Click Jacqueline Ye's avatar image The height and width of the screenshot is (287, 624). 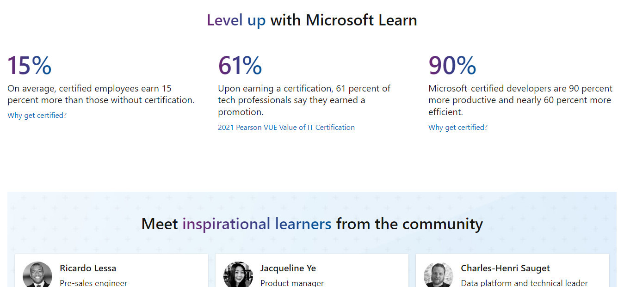coord(238,275)
